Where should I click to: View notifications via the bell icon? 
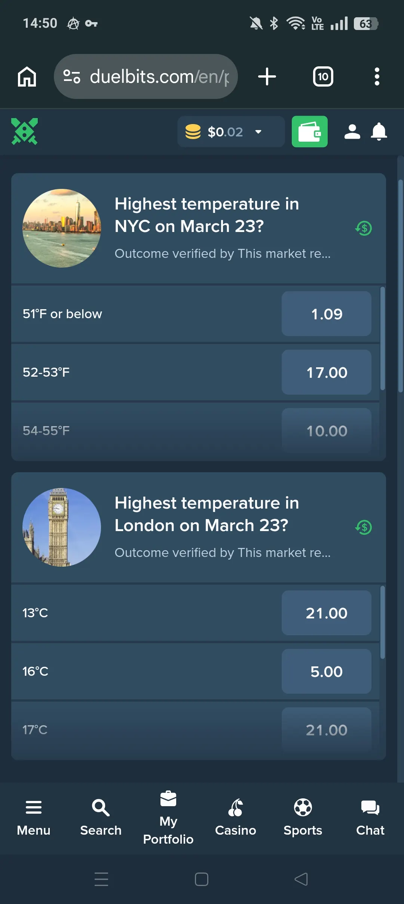pyautogui.click(x=379, y=132)
